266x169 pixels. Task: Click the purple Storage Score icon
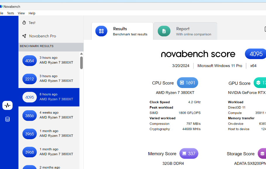coord(262,153)
